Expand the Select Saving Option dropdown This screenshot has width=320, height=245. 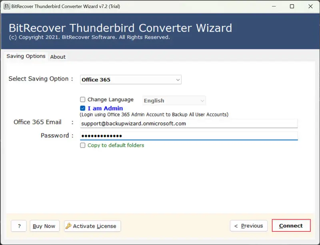pyautogui.click(x=130, y=80)
